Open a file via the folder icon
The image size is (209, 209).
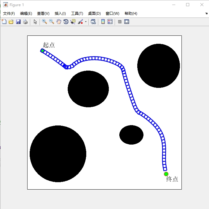(x=11, y=22)
